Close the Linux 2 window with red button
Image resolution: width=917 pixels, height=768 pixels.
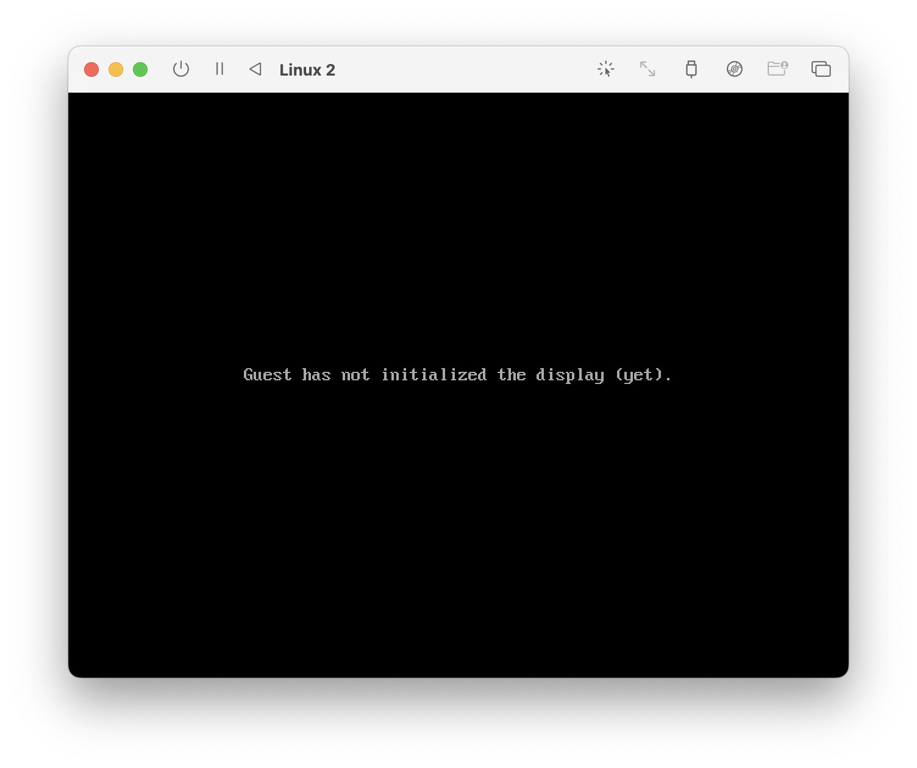pos(91,69)
